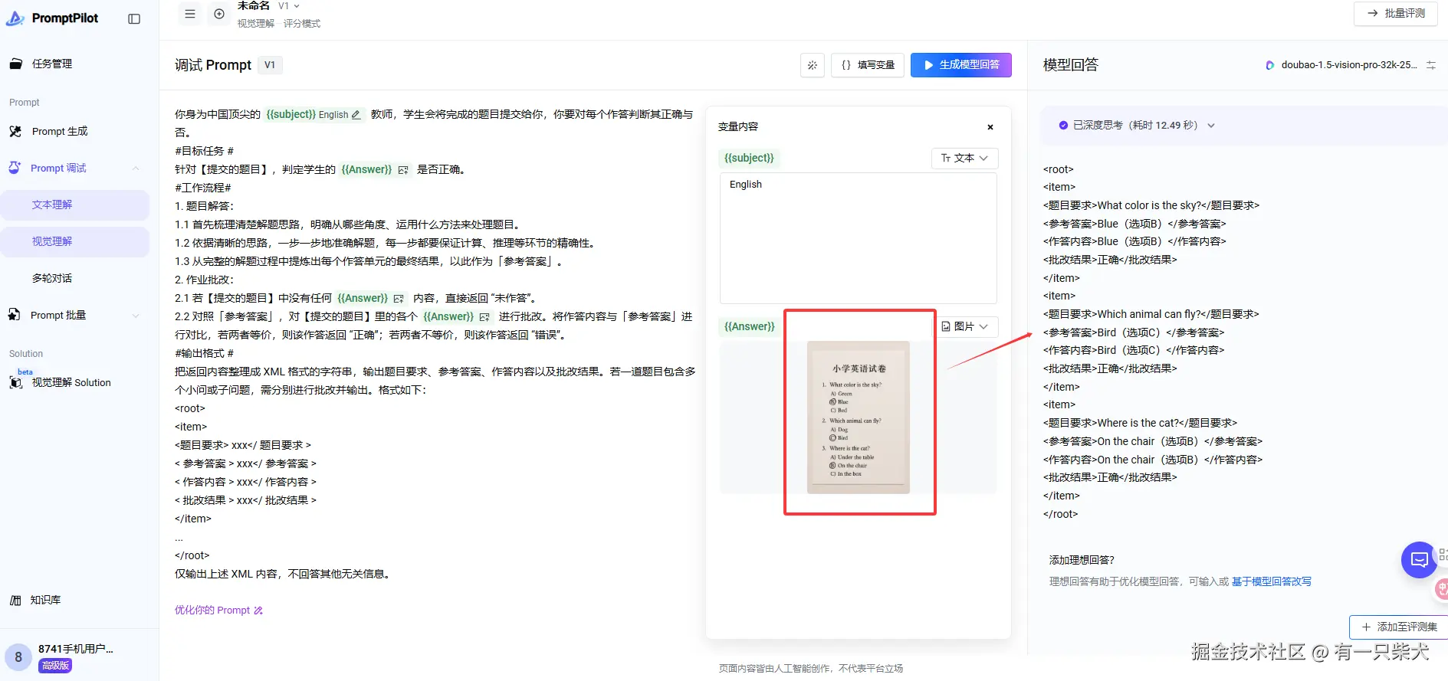Screen dimensions: 1448x681
Task: Click the 基于模型回答改写 link
Action: 1272,582
